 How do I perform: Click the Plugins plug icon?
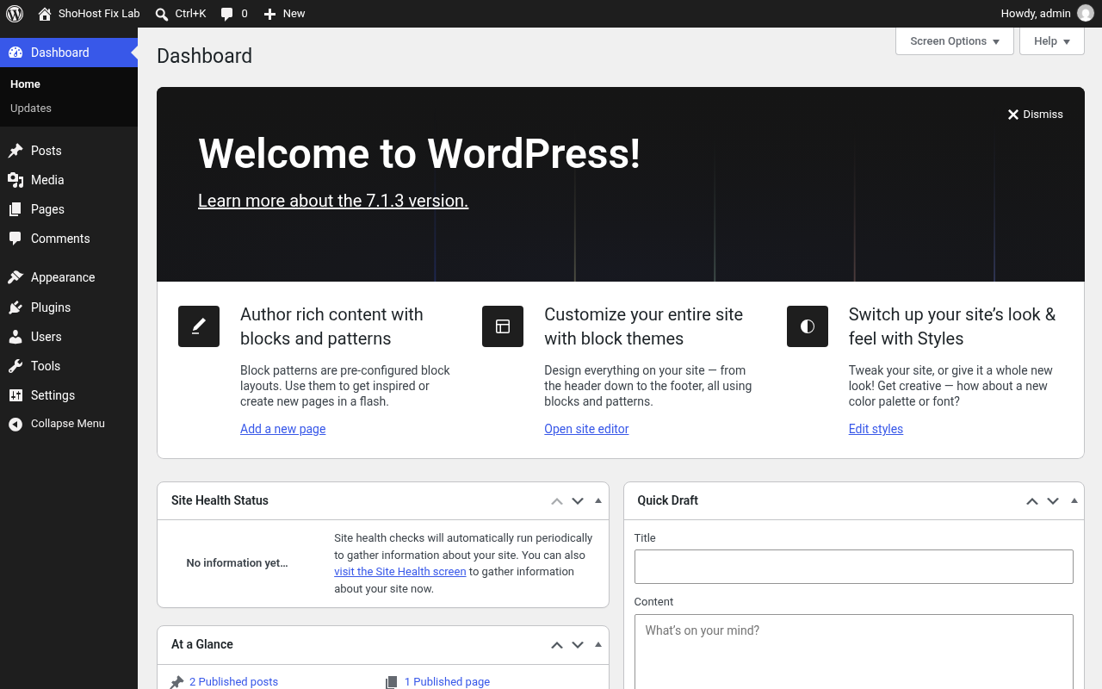[x=15, y=307]
